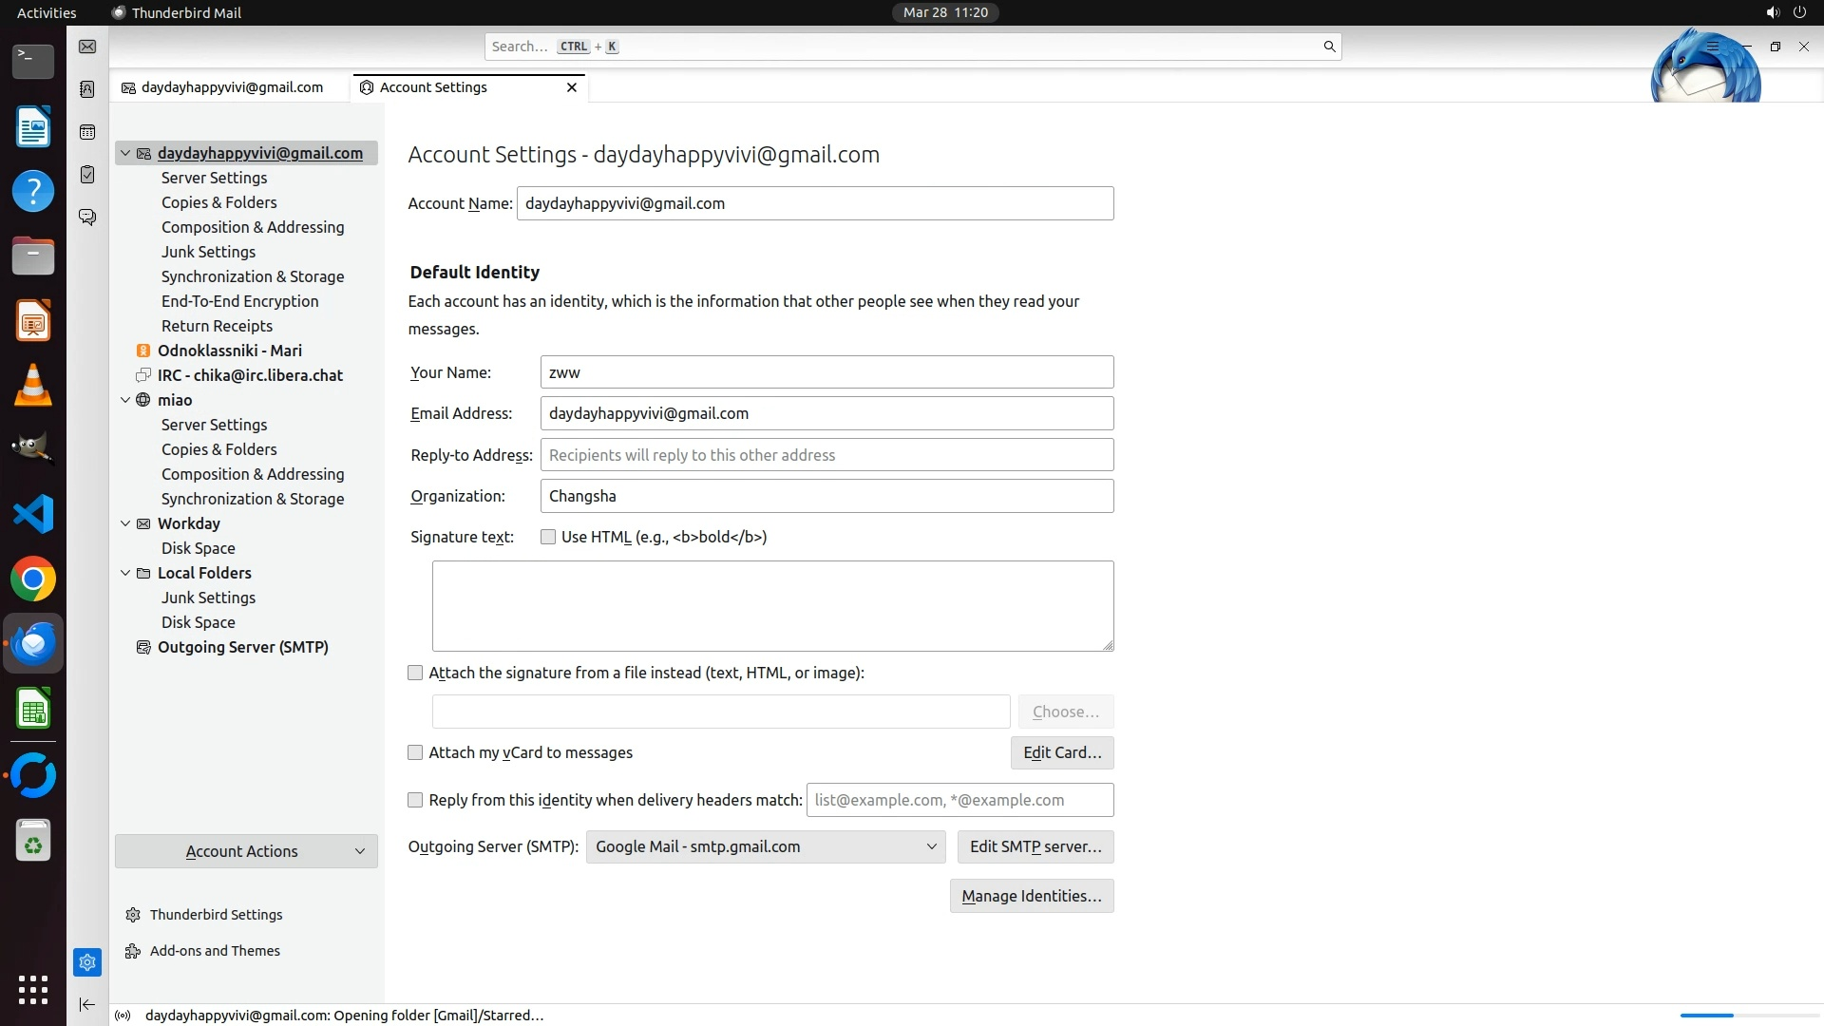1824x1026 pixels.
Task: Enable Use HTML signature checkbox
Action: click(548, 537)
